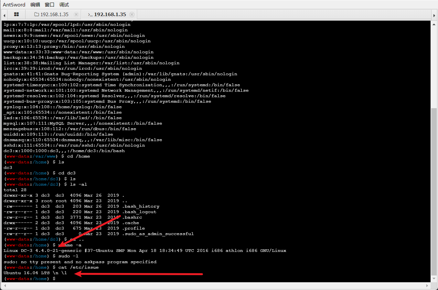Open the 窗口 (Window) menu
Screen dimensions: 438x290
pos(49,5)
